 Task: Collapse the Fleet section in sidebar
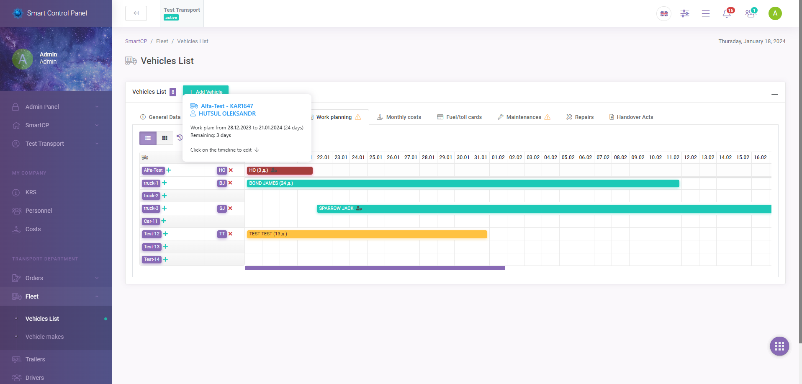[x=31, y=296]
